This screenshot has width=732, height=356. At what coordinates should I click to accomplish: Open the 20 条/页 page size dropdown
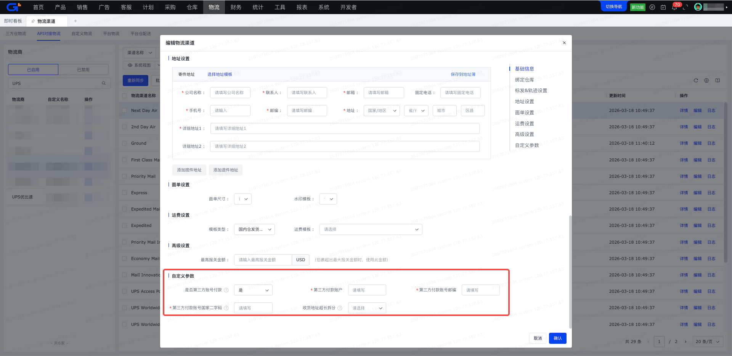pos(708,342)
